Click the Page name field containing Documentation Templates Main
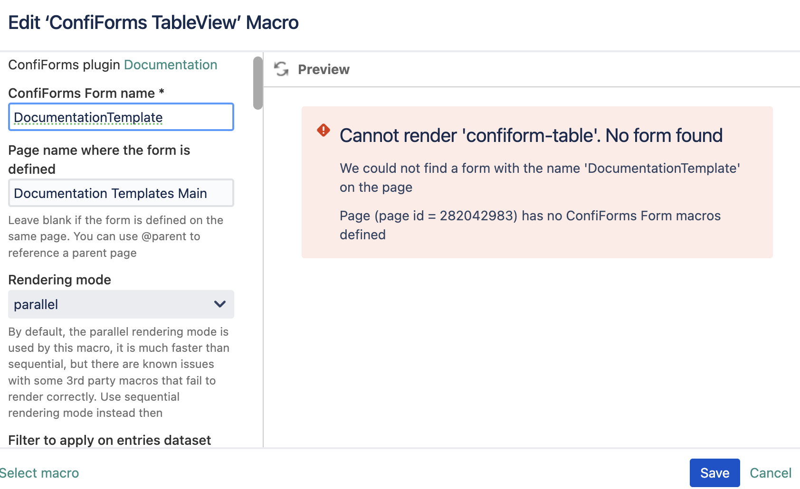 pyautogui.click(x=121, y=193)
